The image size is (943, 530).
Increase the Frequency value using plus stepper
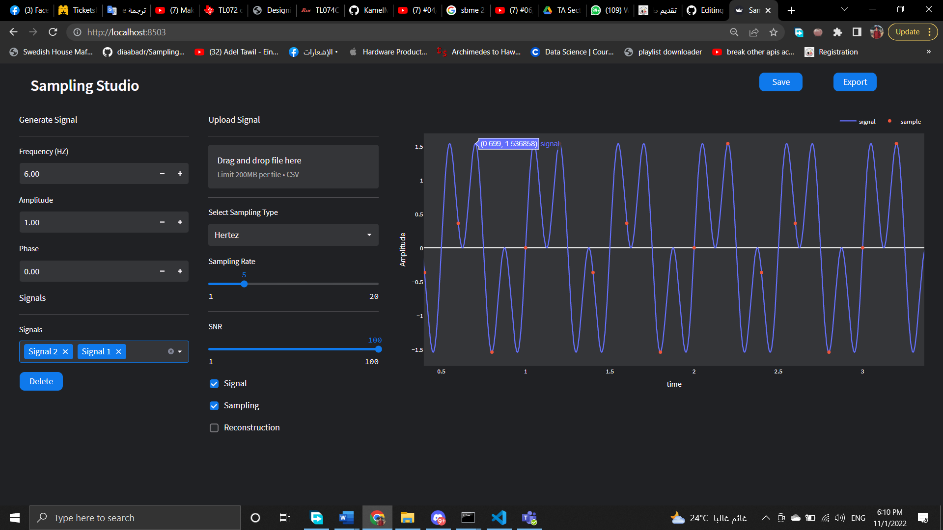pos(180,173)
